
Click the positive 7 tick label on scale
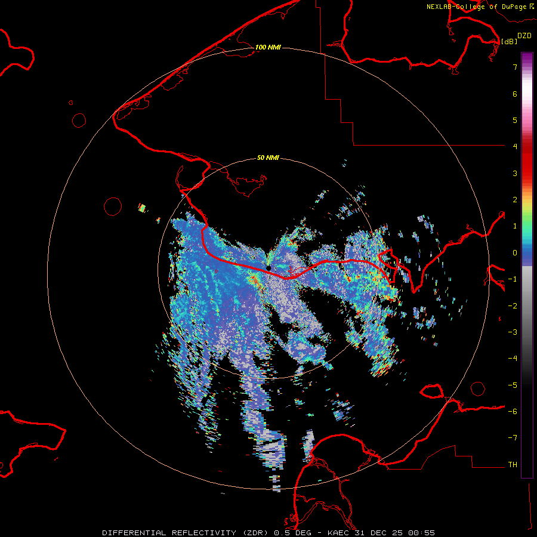point(515,67)
